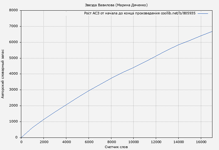Click the 3000 tick on the y-axis
This screenshot has height=150, width=219.
[x=13, y=90]
